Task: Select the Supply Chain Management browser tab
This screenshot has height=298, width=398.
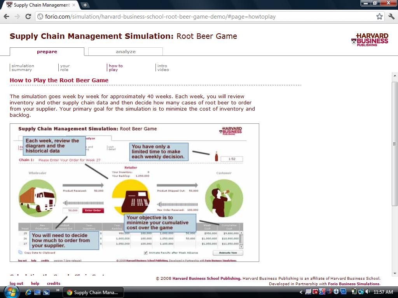Action: click(x=40, y=5)
